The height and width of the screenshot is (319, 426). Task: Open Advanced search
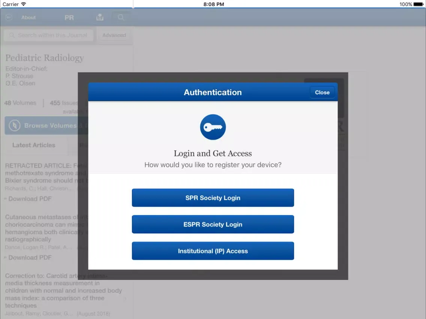pos(114,35)
